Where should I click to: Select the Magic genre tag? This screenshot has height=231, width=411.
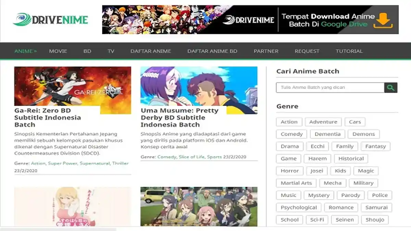[366, 171]
